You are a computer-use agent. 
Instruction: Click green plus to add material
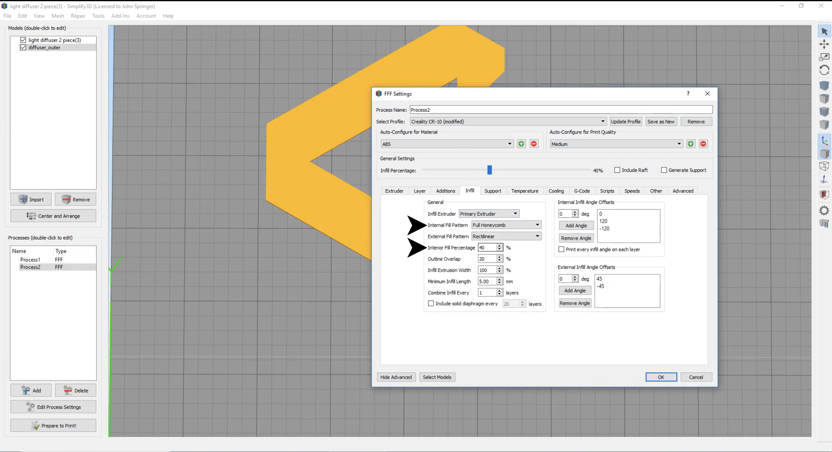tap(521, 144)
